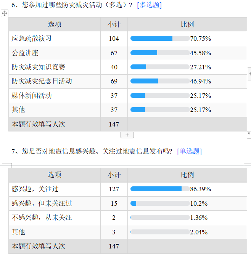Viewport: 251px width, 258px height.
Task: Click count 127 in second table
Action: 114,189
